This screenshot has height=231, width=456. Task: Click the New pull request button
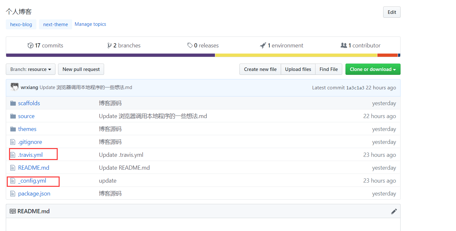[81, 69]
